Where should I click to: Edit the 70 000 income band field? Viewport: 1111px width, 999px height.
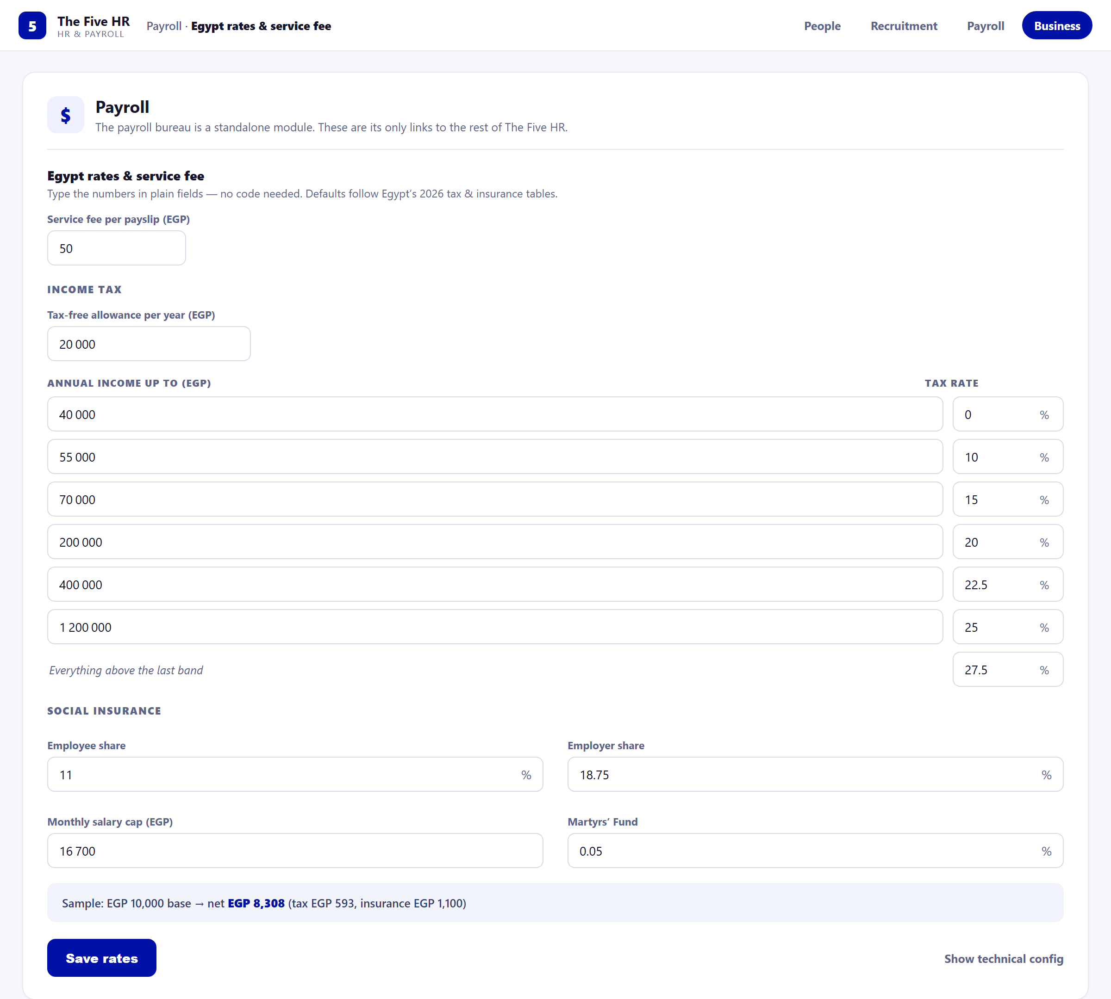point(495,499)
